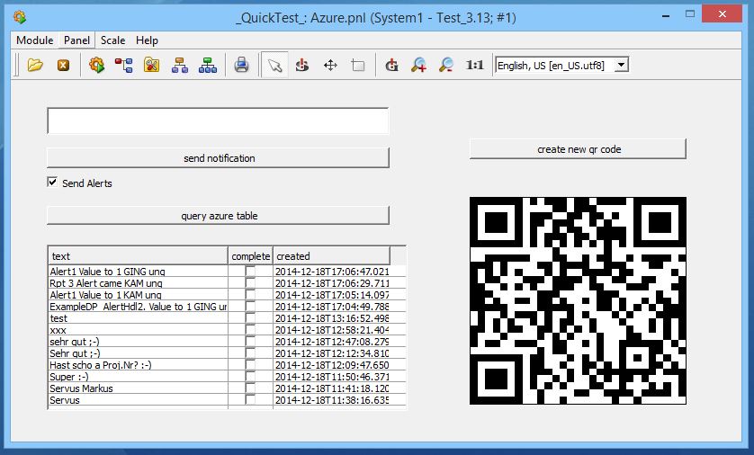Open the language dropdown English, US

[621, 65]
